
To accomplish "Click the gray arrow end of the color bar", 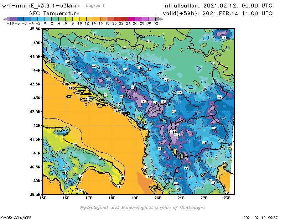I will point(159,19).
